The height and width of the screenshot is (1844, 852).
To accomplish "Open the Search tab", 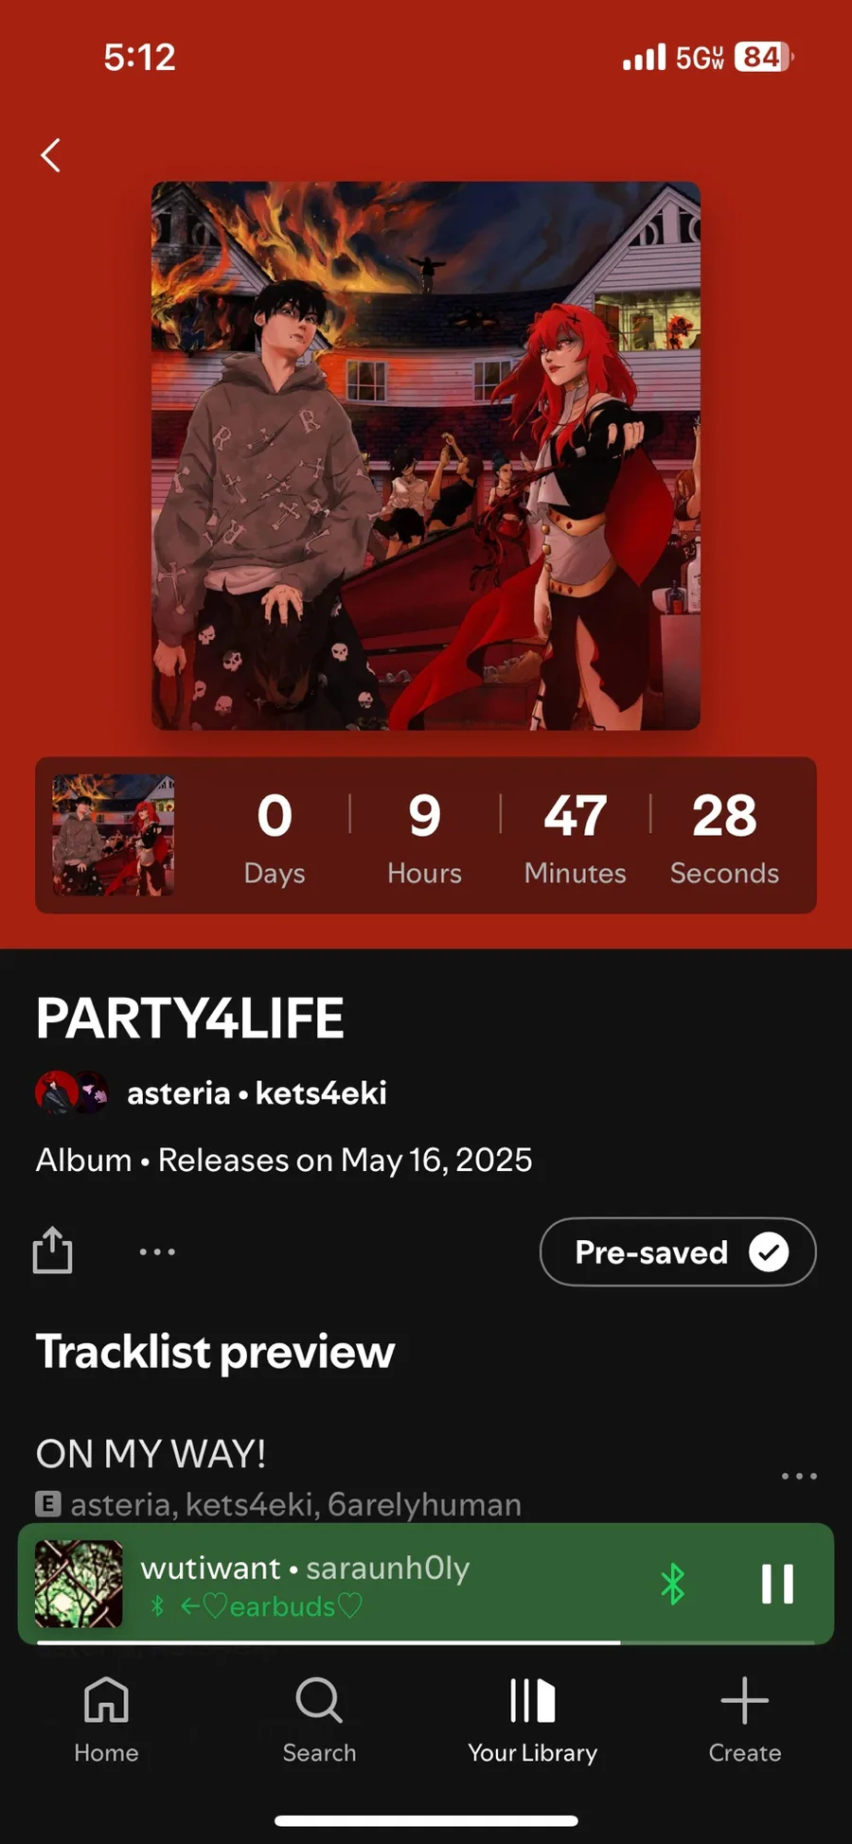I will click(x=319, y=1719).
